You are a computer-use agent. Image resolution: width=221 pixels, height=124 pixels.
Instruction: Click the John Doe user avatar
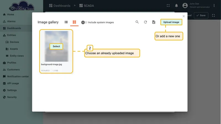185,6
